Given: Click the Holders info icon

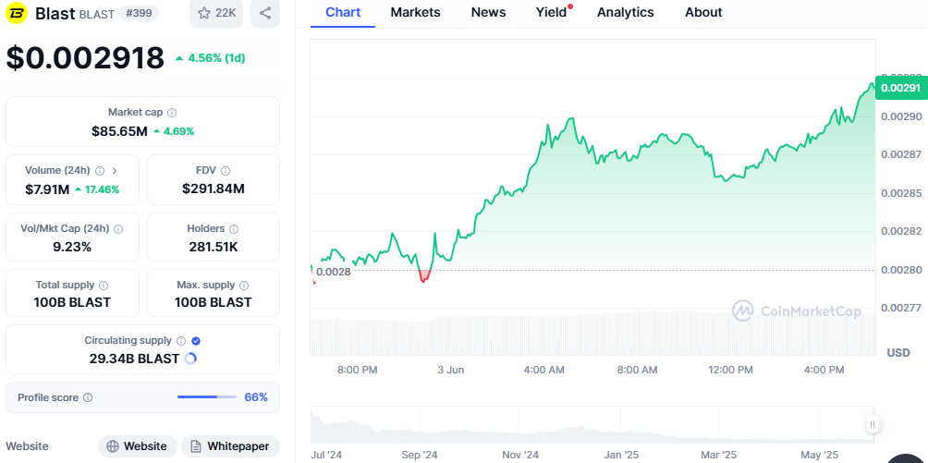Looking at the screenshot, I should 234,228.
